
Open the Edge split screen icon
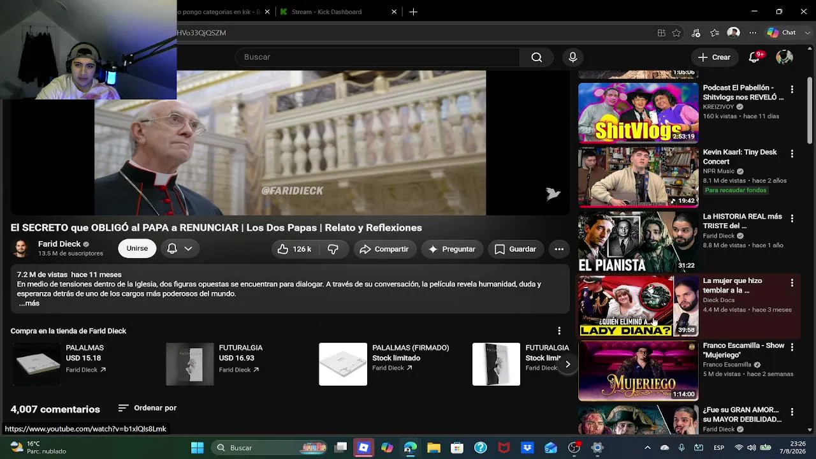[662, 33]
